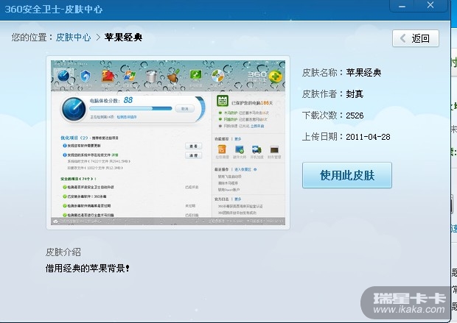Go back with the 返回 button
The height and width of the screenshot is (323, 457).
click(416, 38)
